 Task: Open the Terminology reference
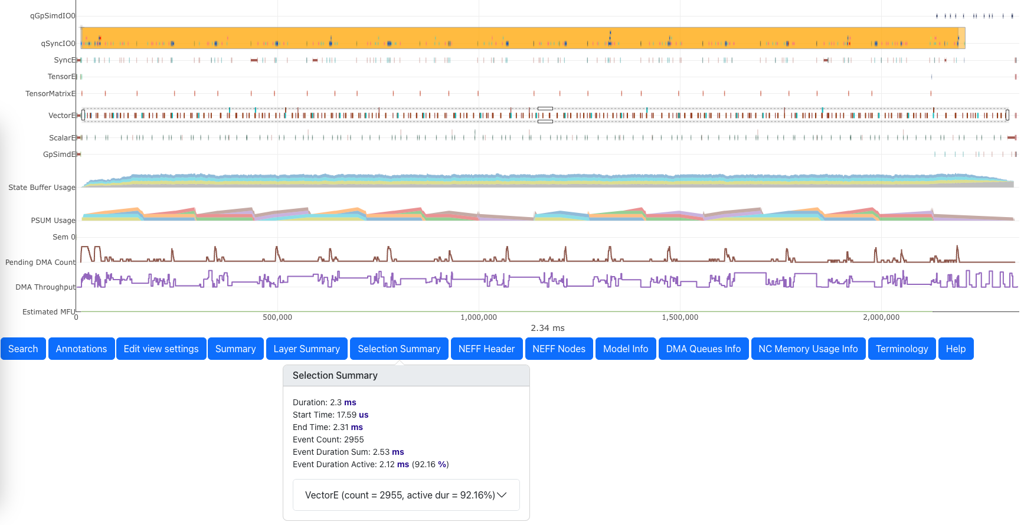(x=902, y=349)
